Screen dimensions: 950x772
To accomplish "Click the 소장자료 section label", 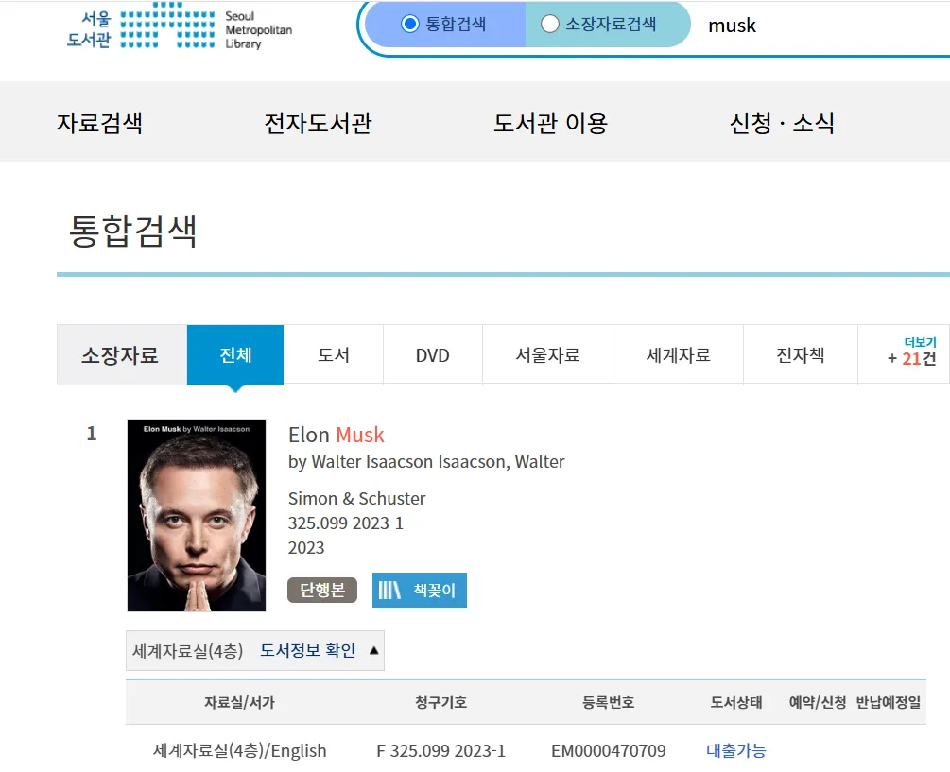I will (x=120, y=354).
